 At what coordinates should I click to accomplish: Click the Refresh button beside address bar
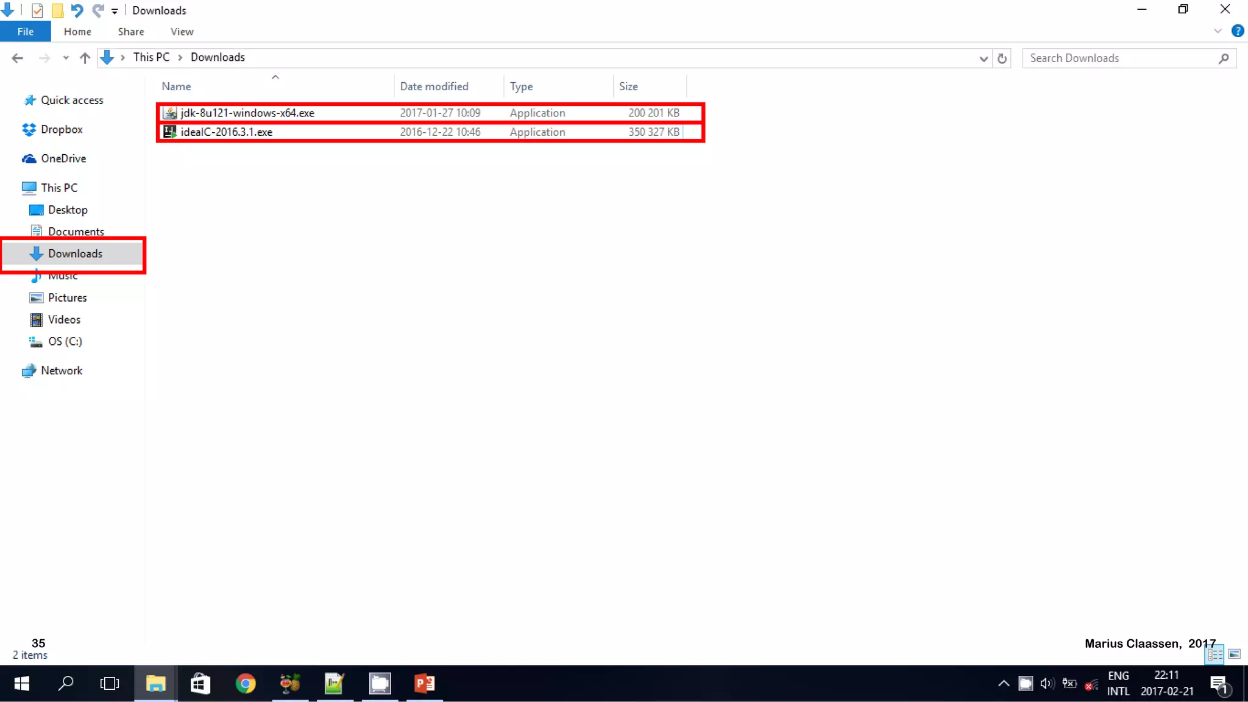[1002, 58]
